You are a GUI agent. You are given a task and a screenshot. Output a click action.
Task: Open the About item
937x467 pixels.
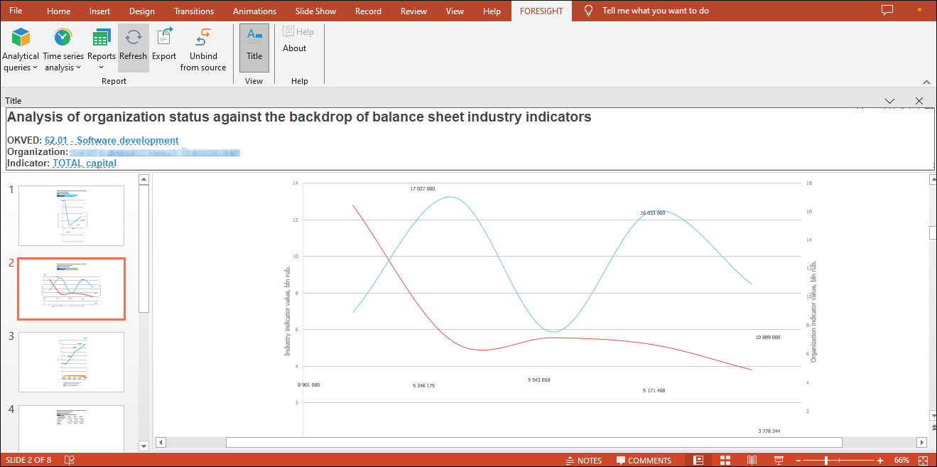coord(294,48)
